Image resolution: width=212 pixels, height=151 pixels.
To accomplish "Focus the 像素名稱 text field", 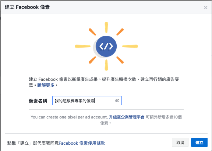I will [87, 101].
